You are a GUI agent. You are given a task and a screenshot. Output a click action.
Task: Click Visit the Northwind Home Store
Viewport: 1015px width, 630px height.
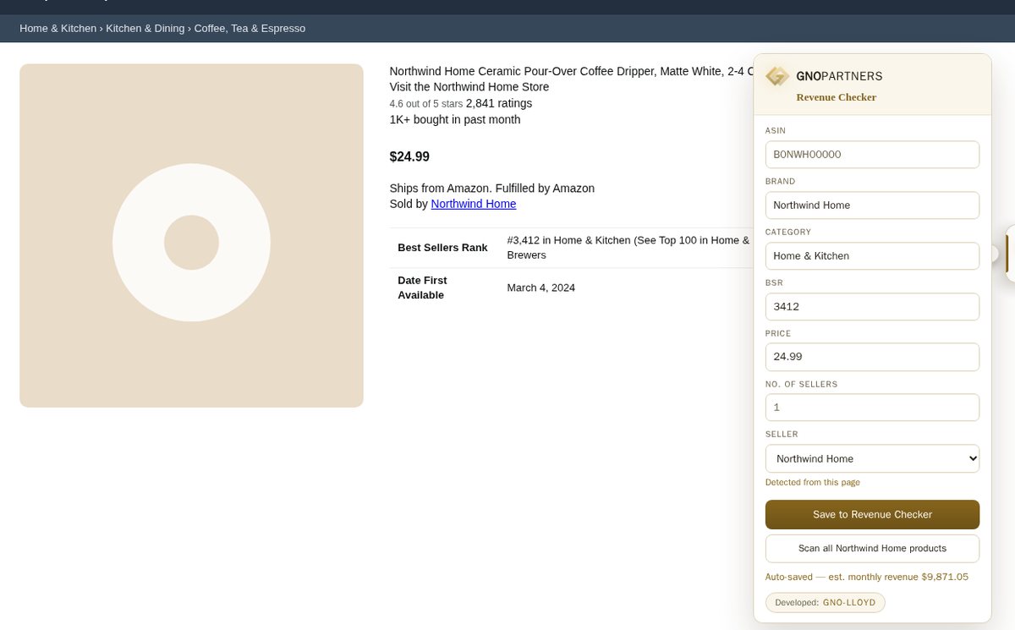469,87
